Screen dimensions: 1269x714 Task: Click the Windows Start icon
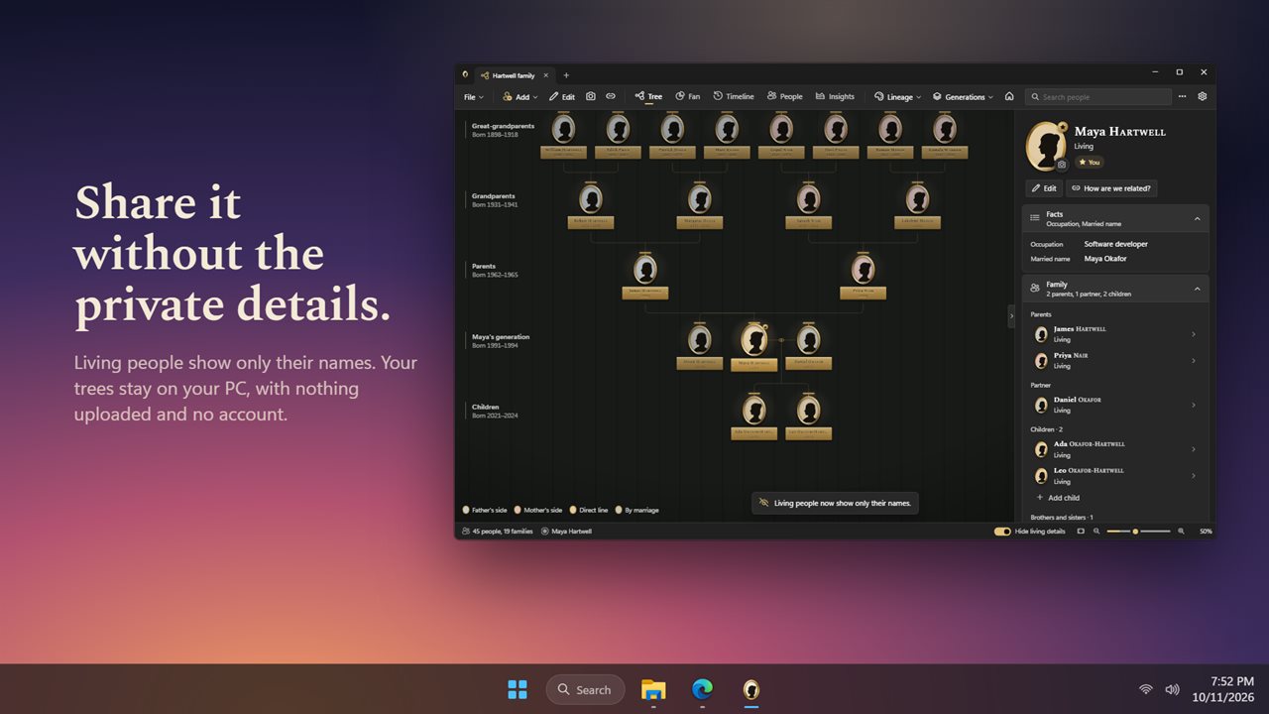(518, 689)
